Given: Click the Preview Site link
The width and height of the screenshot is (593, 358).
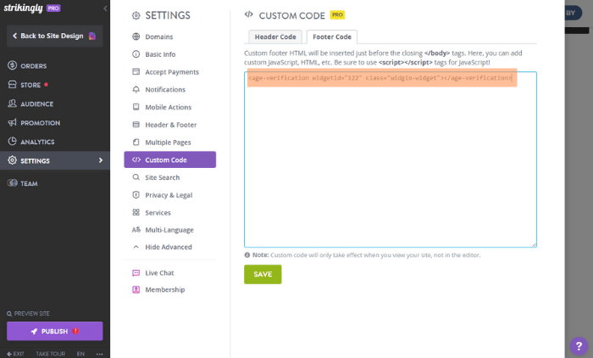Looking at the screenshot, I should pyautogui.click(x=28, y=314).
